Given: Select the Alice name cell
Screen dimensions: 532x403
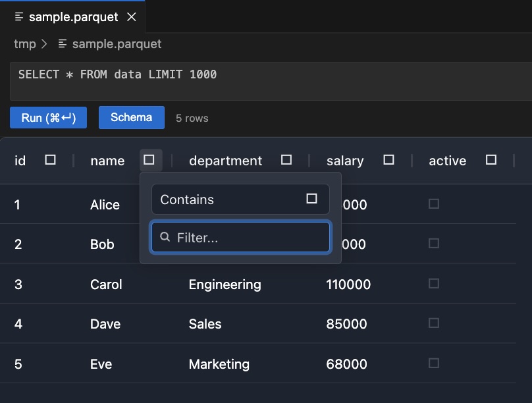Looking at the screenshot, I should click(105, 205).
